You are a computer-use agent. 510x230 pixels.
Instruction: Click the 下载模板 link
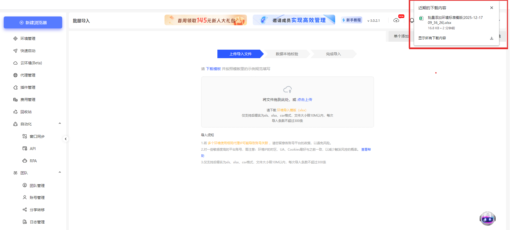pyautogui.click(x=213, y=69)
